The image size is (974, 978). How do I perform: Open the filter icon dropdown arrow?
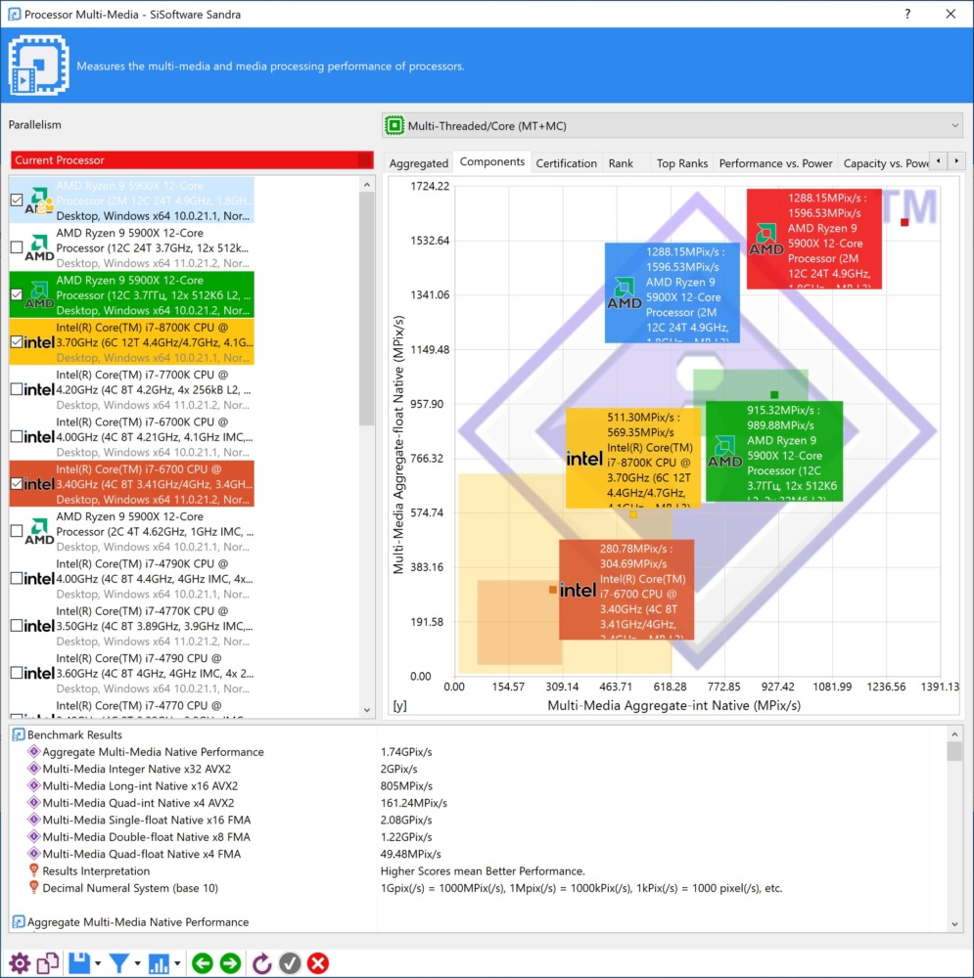click(137, 963)
